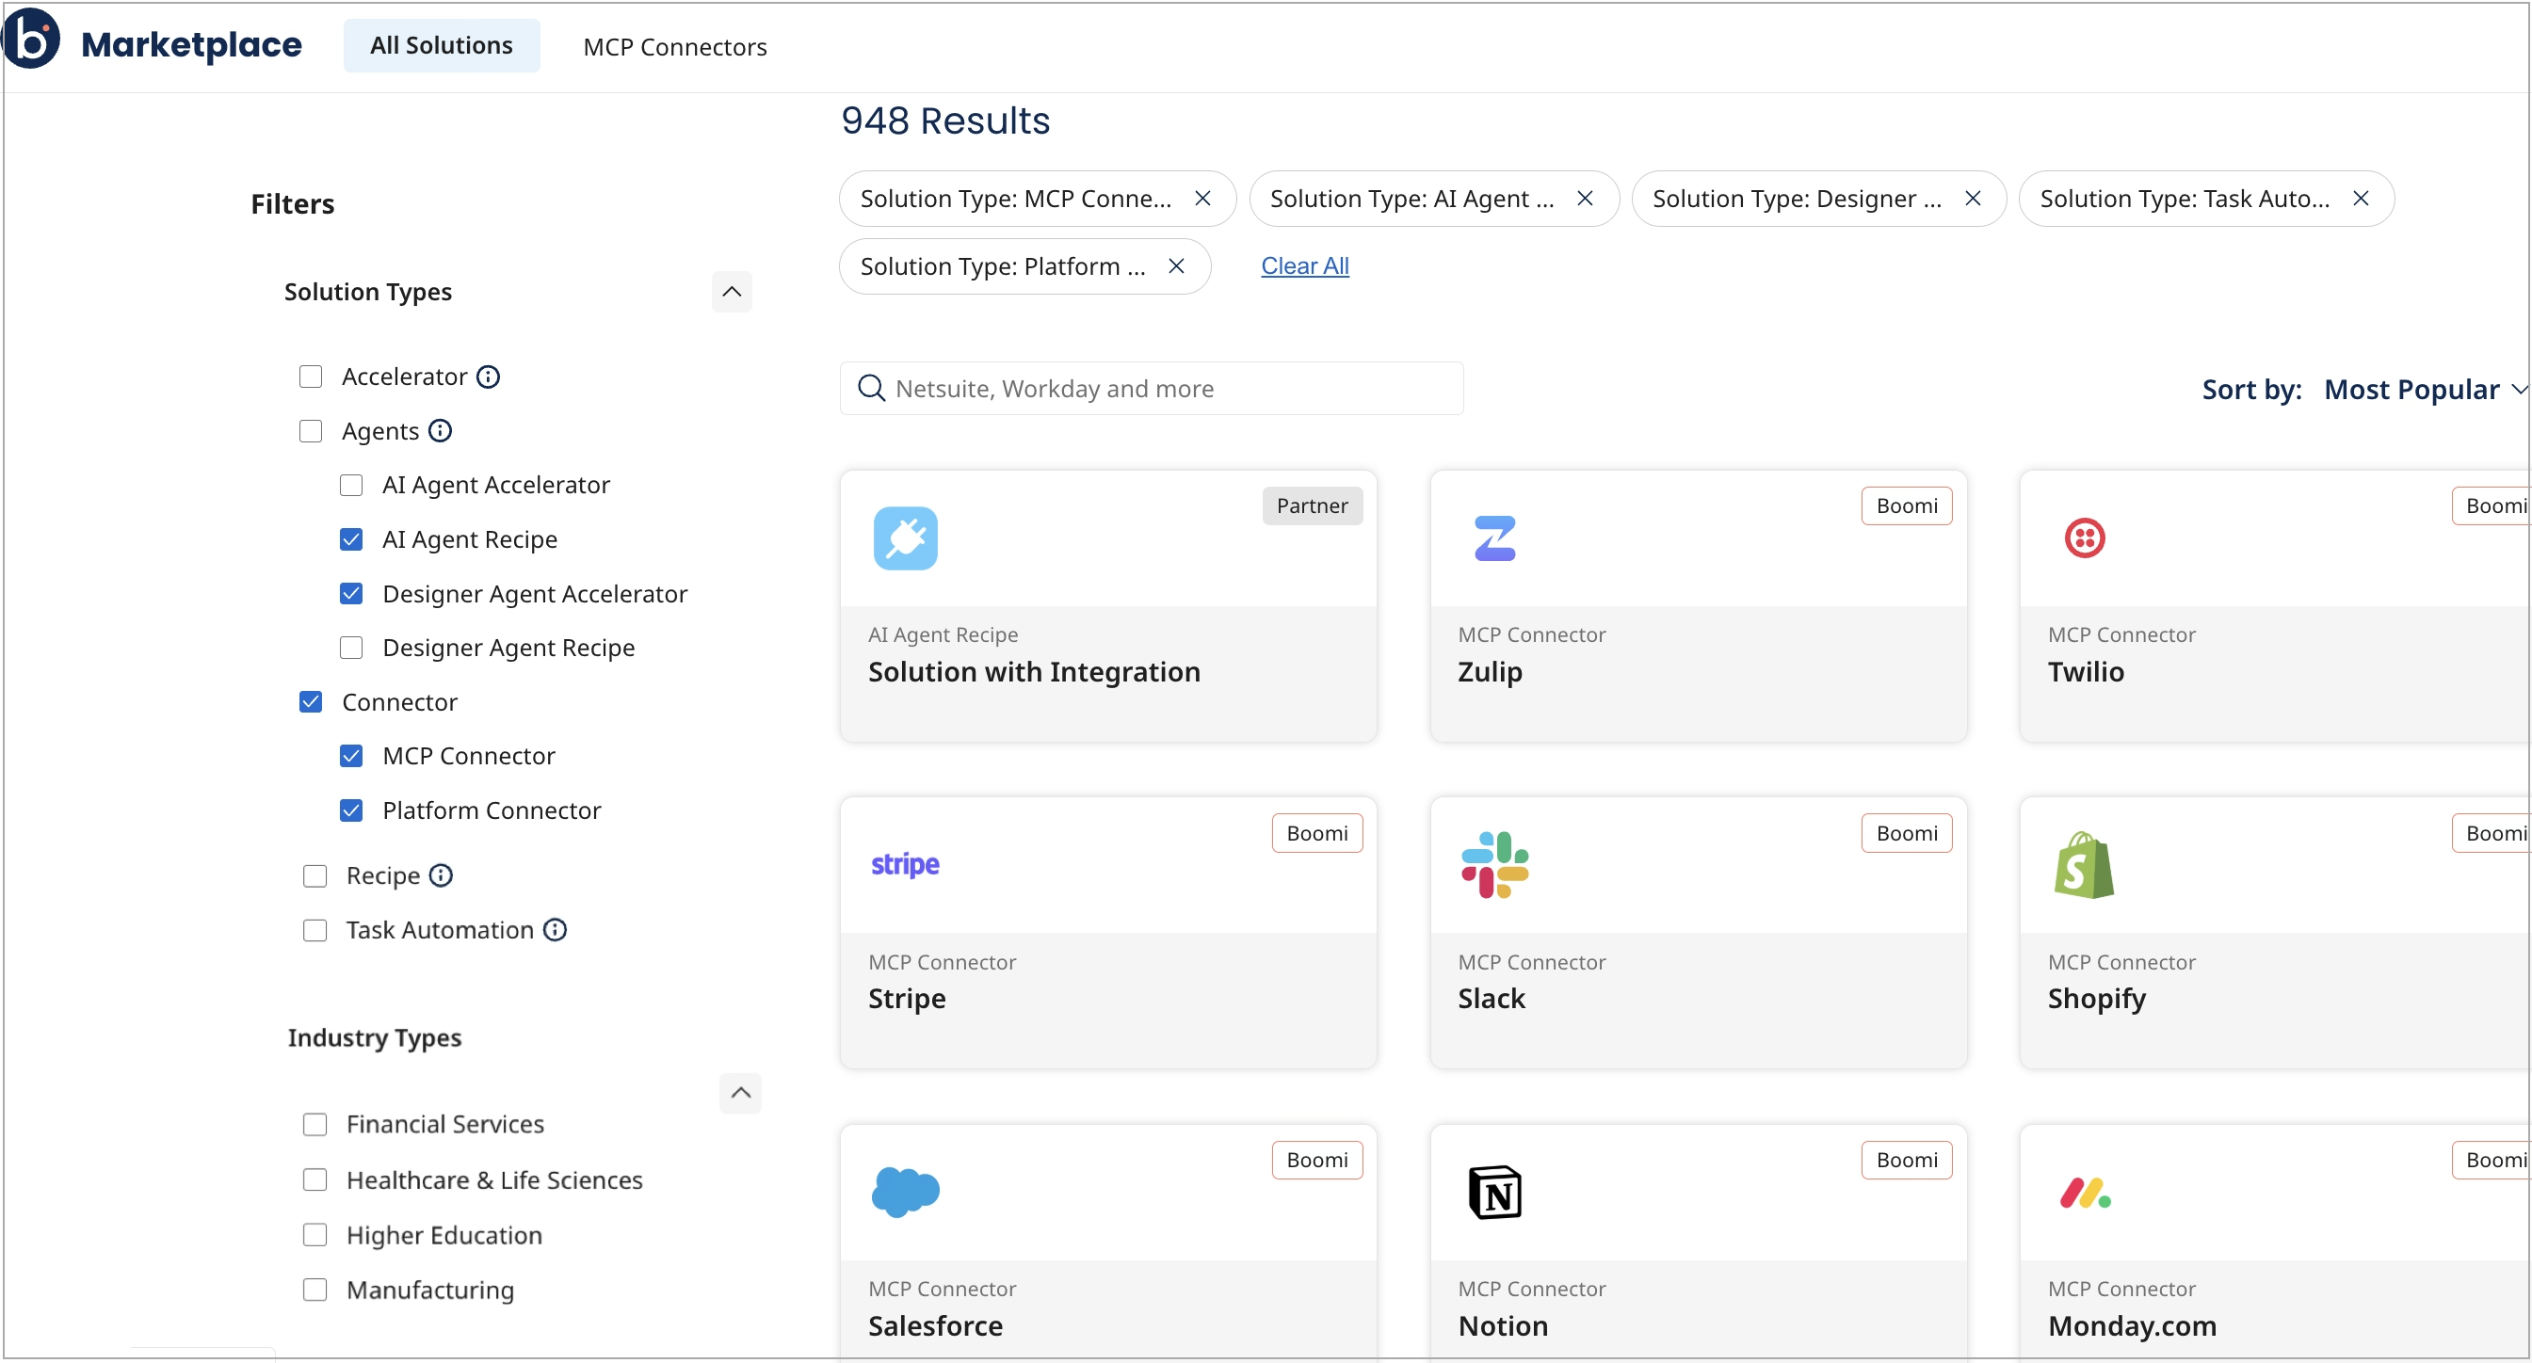Check AI Agent Accelerator

click(x=351, y=485)
